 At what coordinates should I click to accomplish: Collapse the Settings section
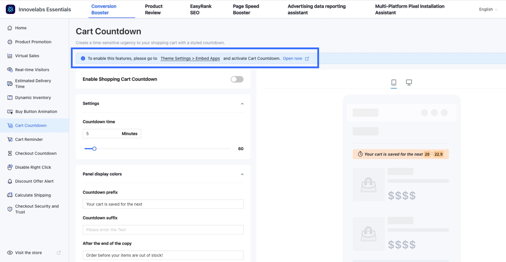242,104
